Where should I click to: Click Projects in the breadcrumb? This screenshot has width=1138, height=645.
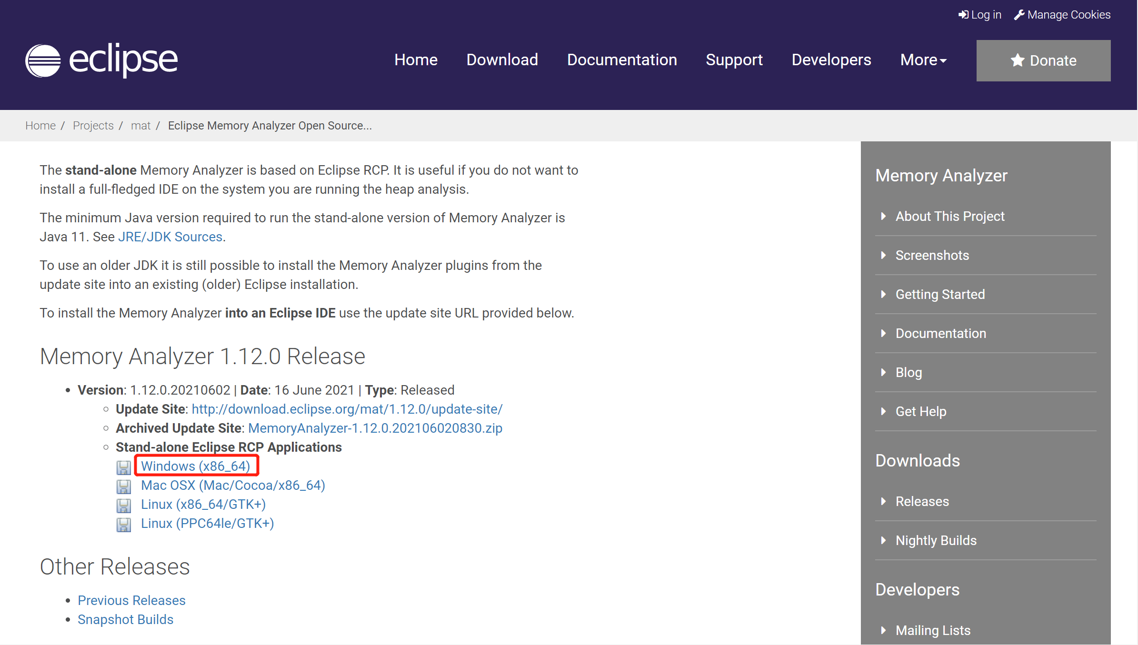(93, 126)
